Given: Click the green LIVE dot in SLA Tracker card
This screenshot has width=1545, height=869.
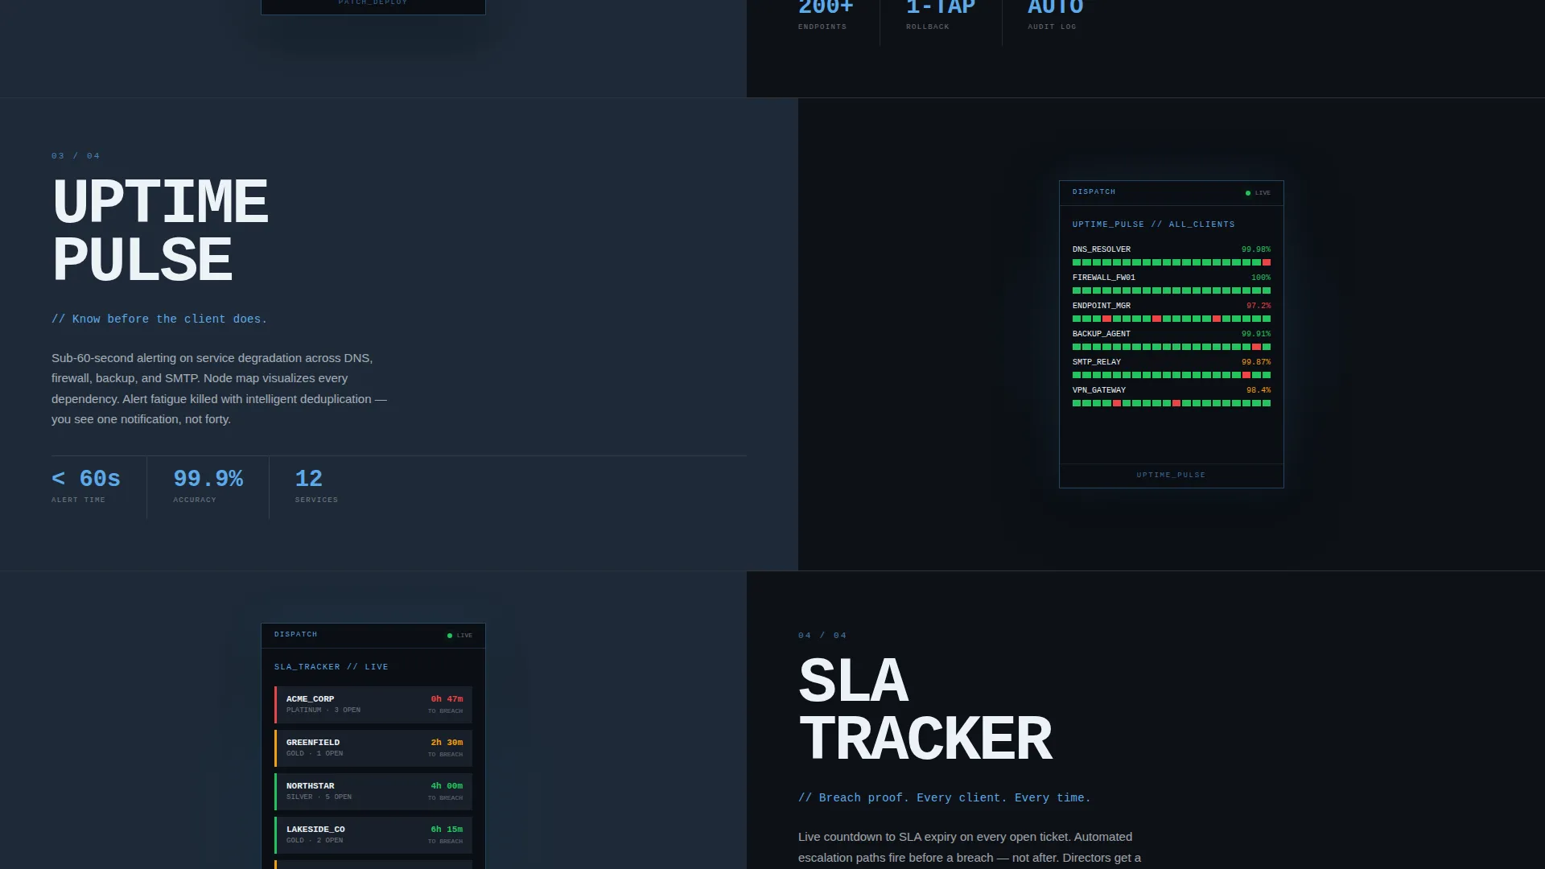Looking at the screenshot, I should [x=450, y=636].
